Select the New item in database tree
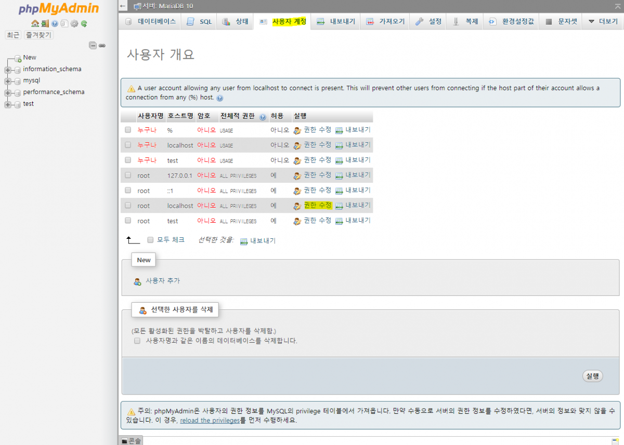624x445 pixels. [x=30, y=58]
